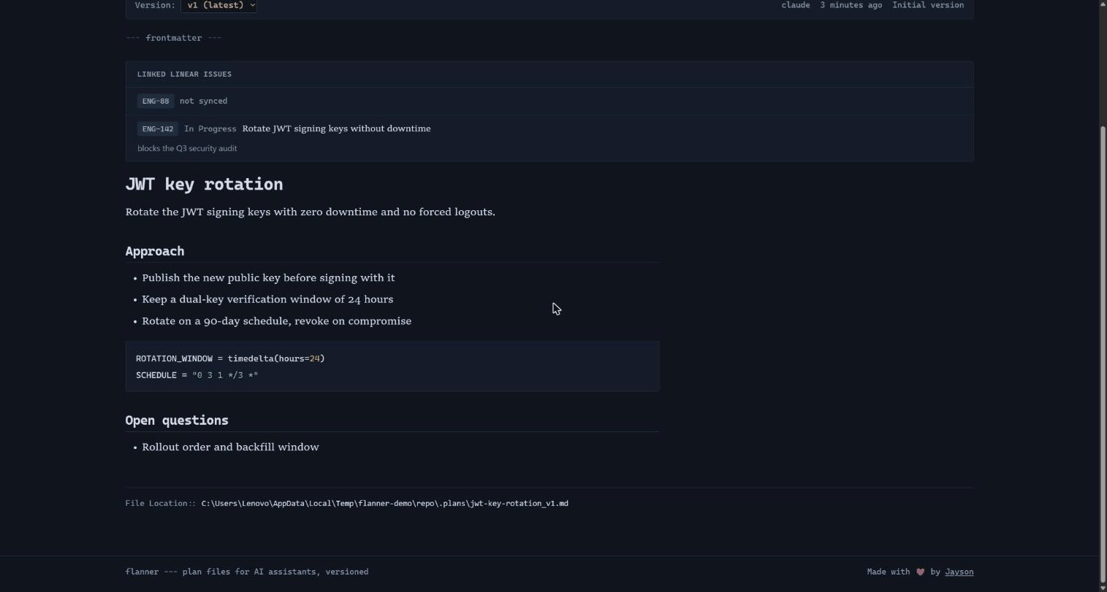1107x592 pixels.
Task: Click the ENG-142 issue badge
Action: pyautogui.click(x=158, y=128)
